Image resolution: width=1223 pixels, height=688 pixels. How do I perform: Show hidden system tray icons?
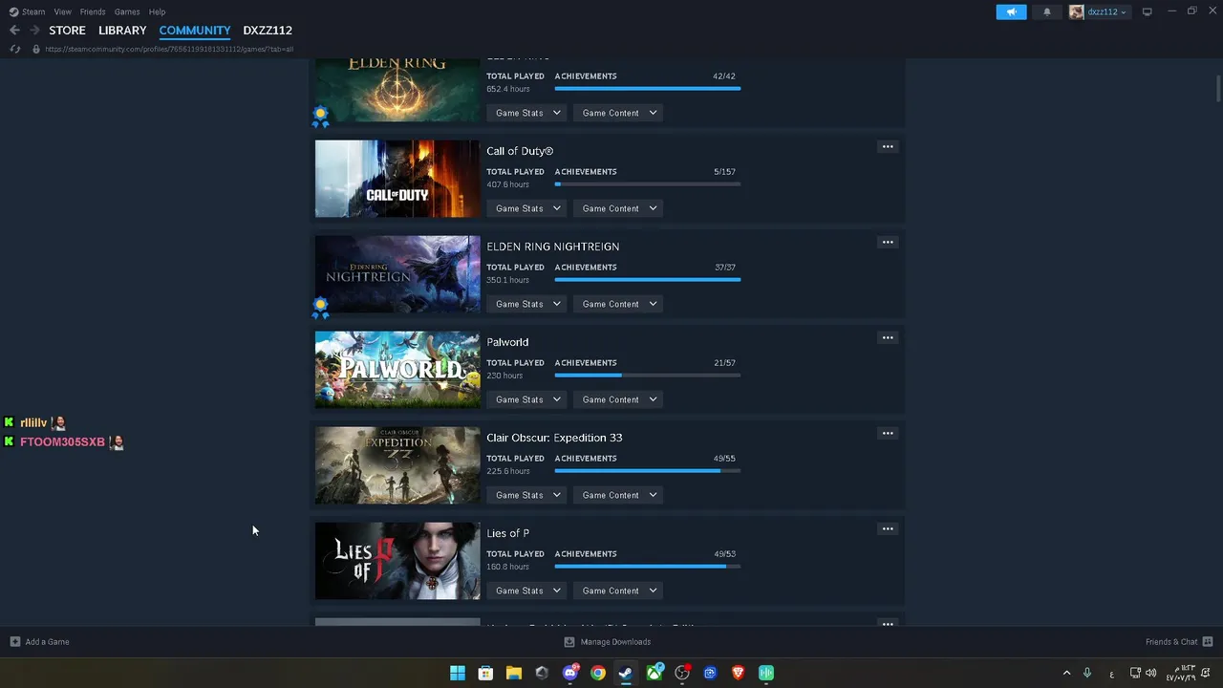1066,673
